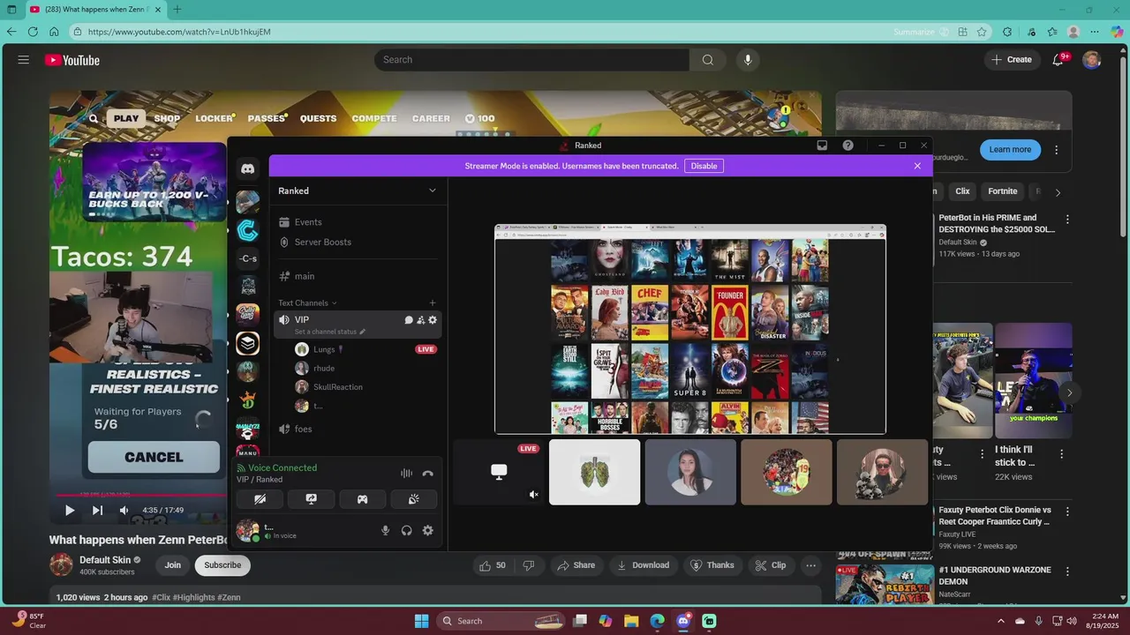Image resolution: width=1130 pixels, height=635 pixels.
Task: Subscribe to Default Skin channel
Action: tap(222, 565)
